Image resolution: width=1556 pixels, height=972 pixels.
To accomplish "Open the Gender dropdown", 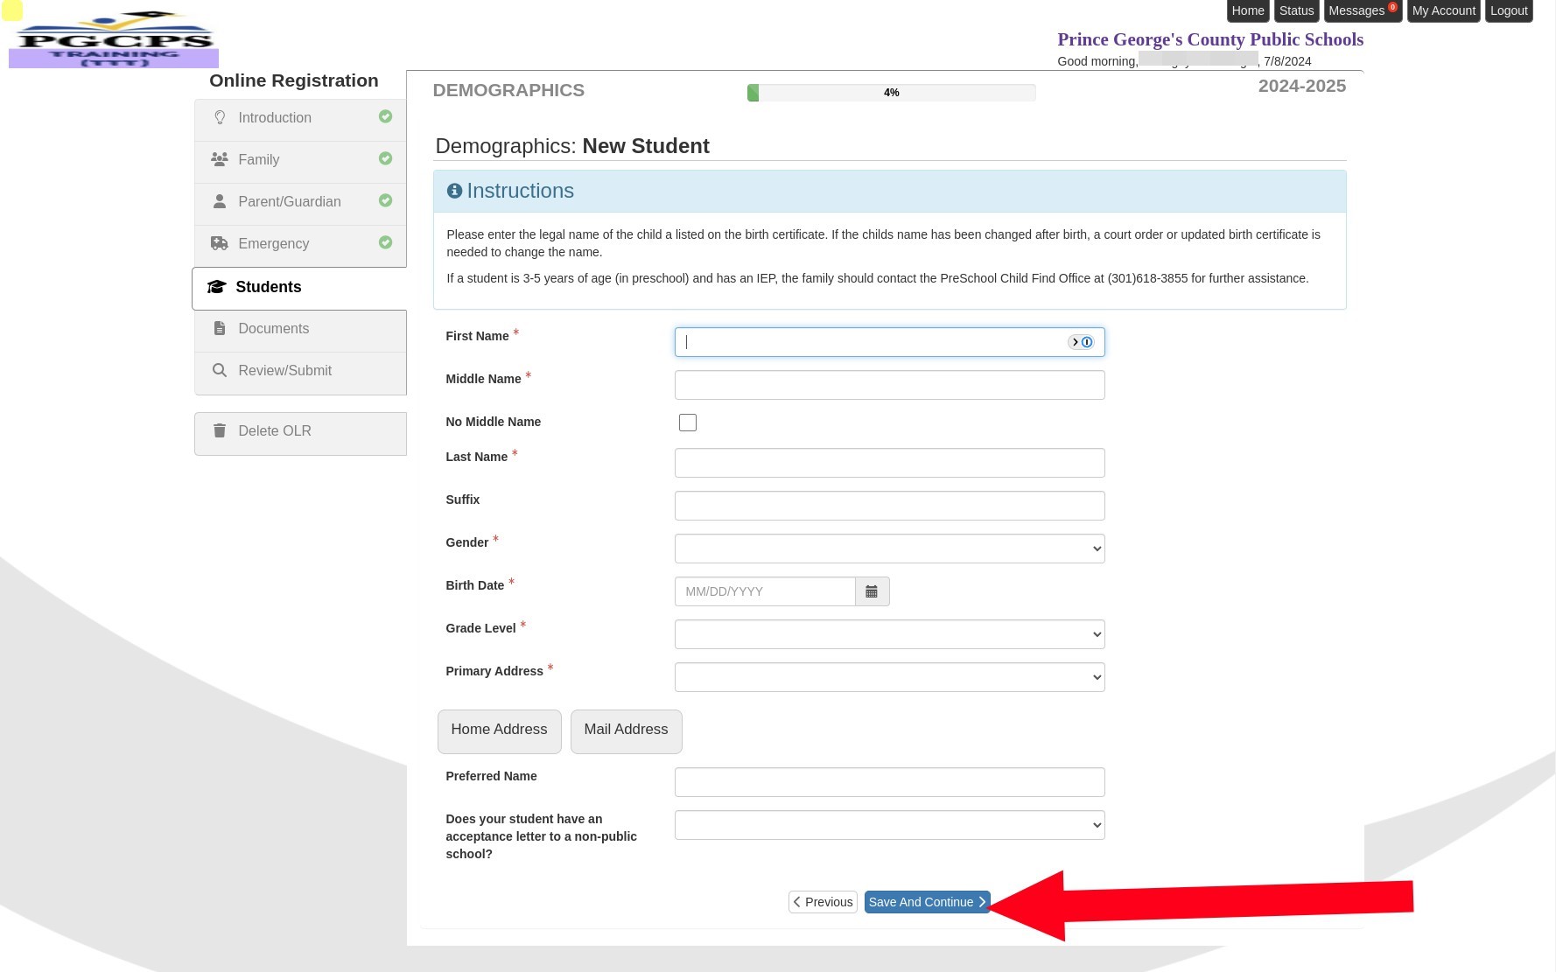I will point(889,548).
